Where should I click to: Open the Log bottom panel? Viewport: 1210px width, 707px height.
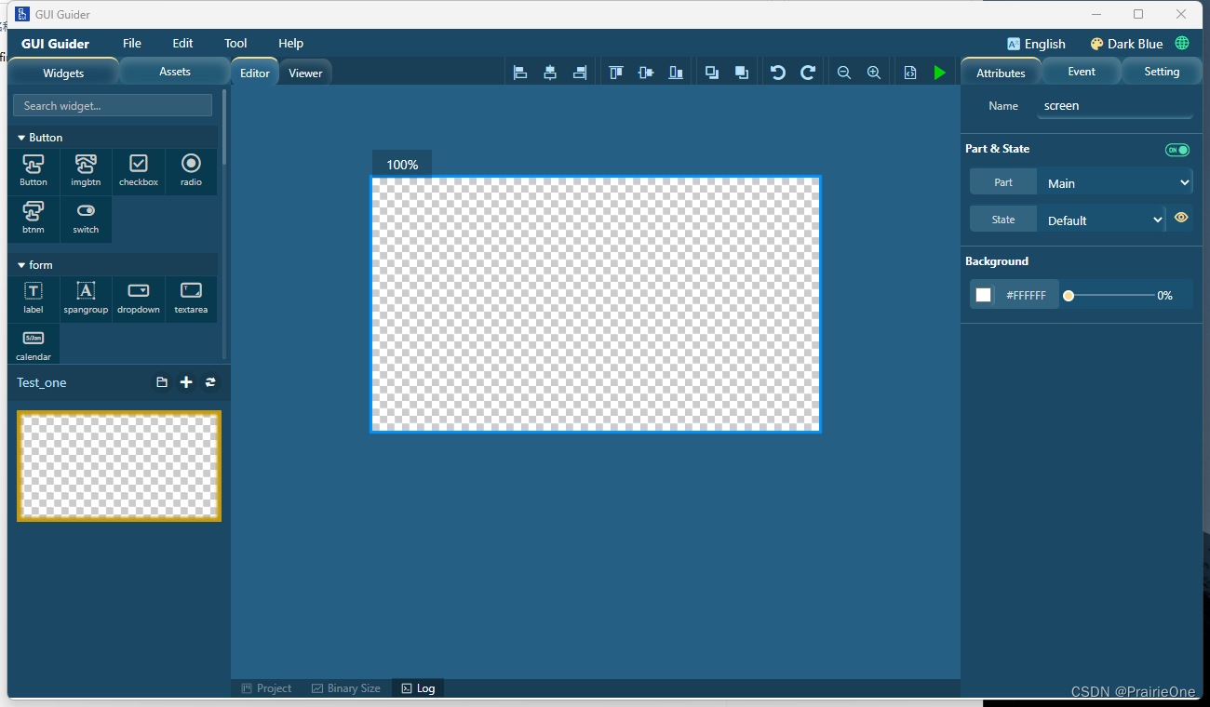pyautogui.click(x=418, y=688)
